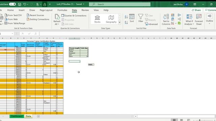The width and height of the screenshot is (216, 121).
Task: Click the Search box in the title bar
Action: [x=120, y=4]
